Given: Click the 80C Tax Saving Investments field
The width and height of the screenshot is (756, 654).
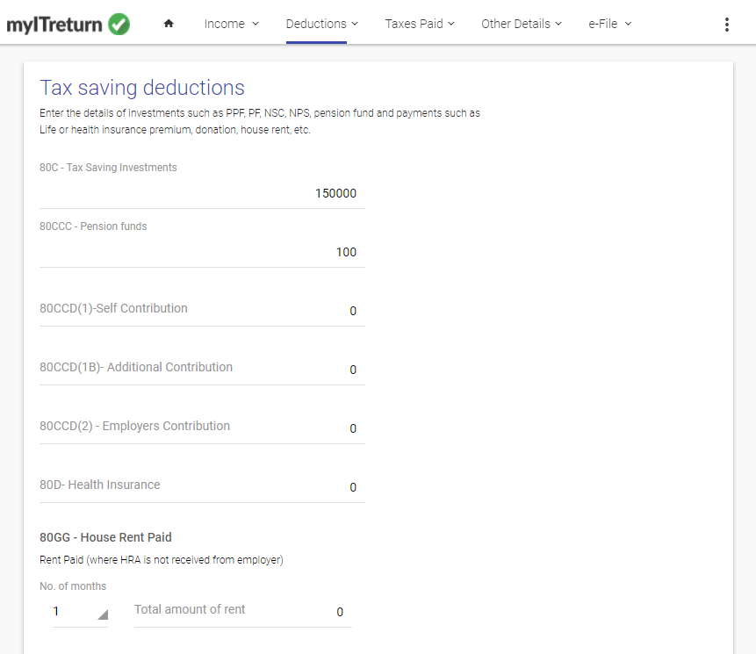Looking at the screenshot, I should pos(202,193).
